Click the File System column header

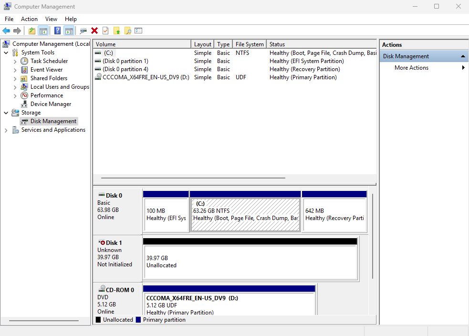pos(249,44)
